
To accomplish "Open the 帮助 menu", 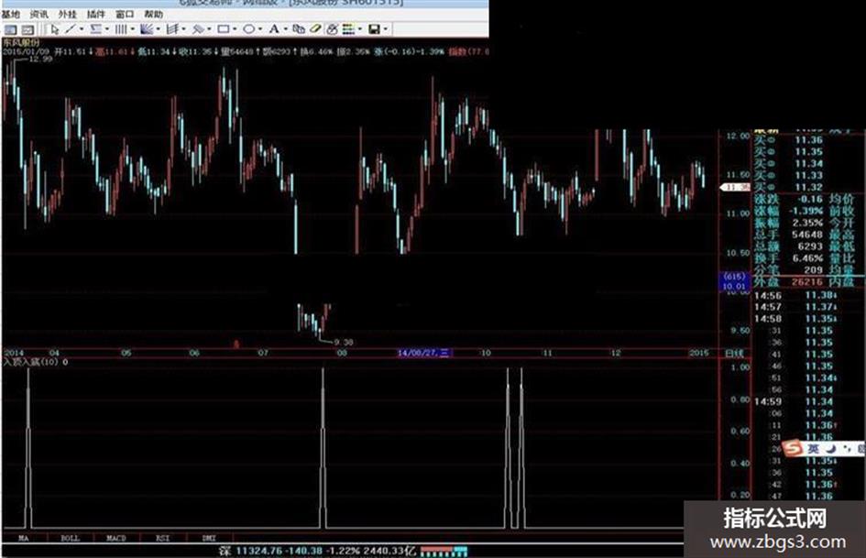I will pyautogui.click(x=154, y=15).
